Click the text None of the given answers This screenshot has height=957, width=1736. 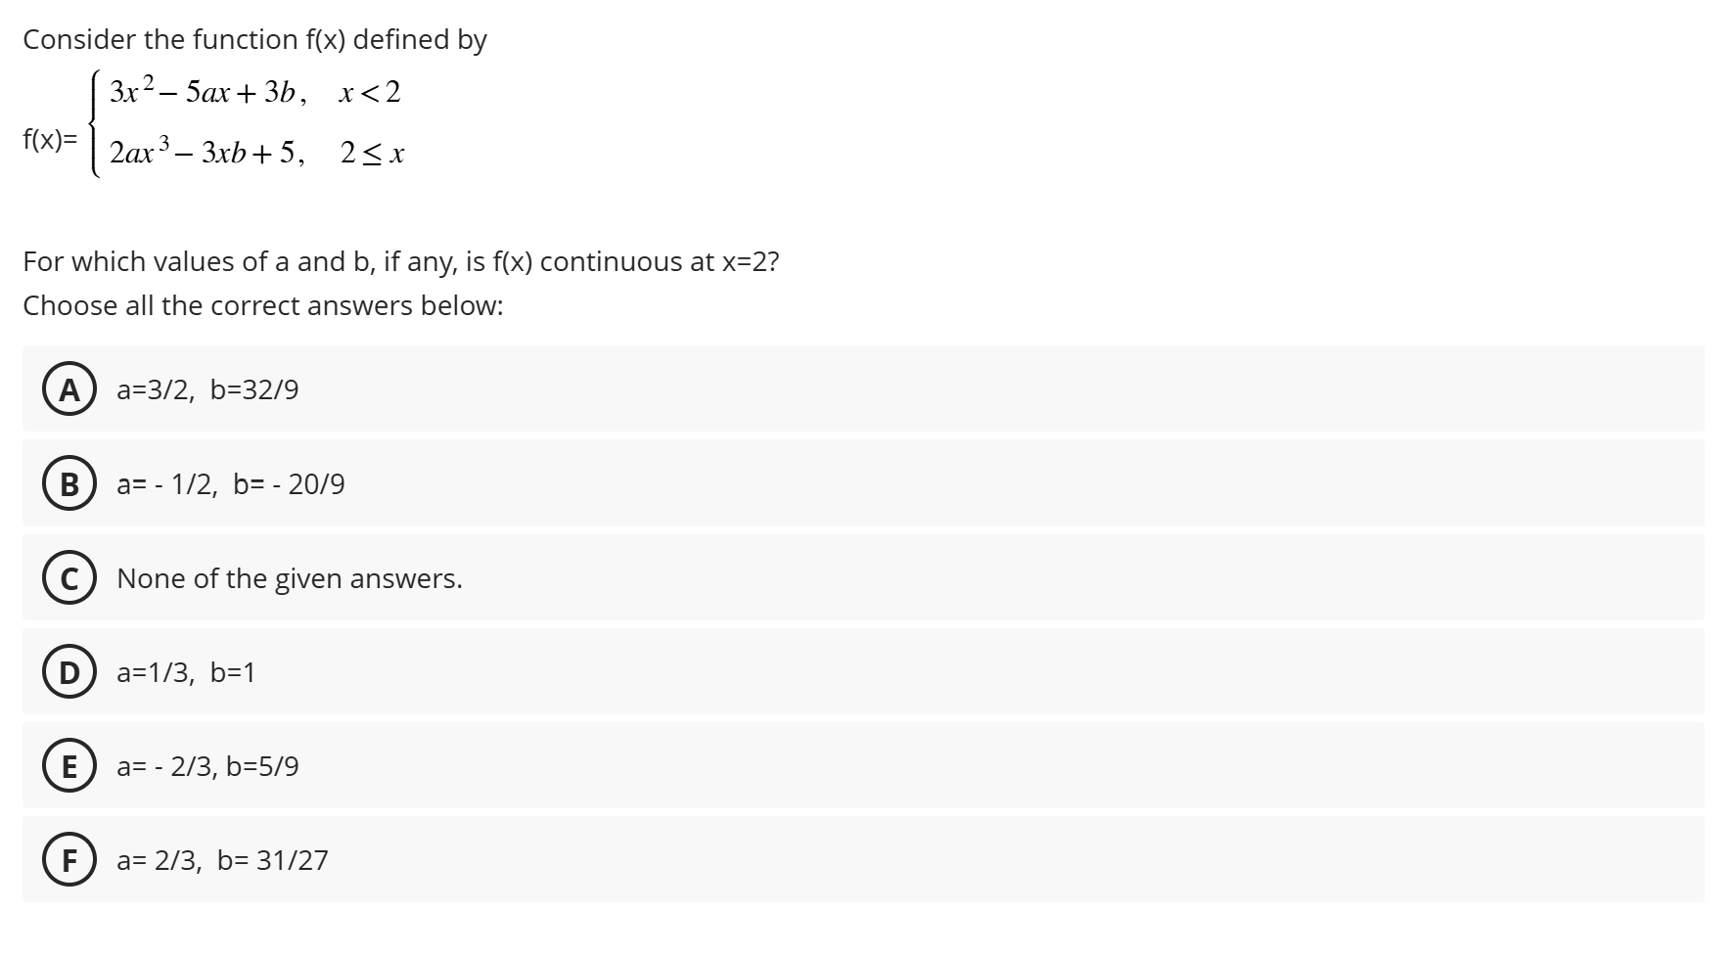point(289,578)
